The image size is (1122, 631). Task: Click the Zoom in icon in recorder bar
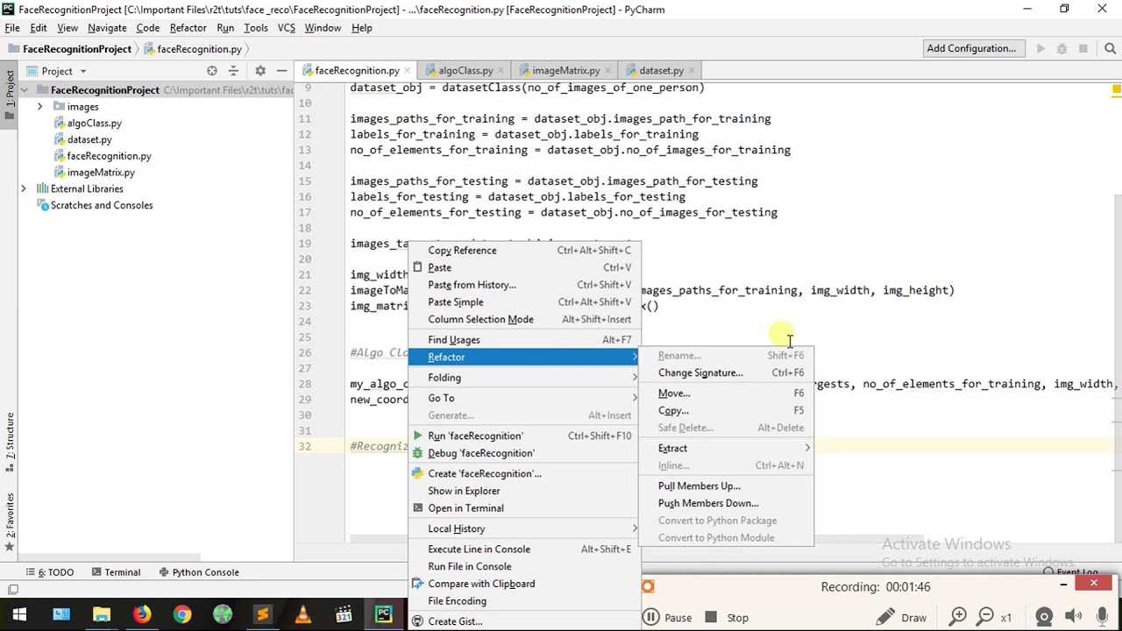pyautogui.click(x=958, y=617)
